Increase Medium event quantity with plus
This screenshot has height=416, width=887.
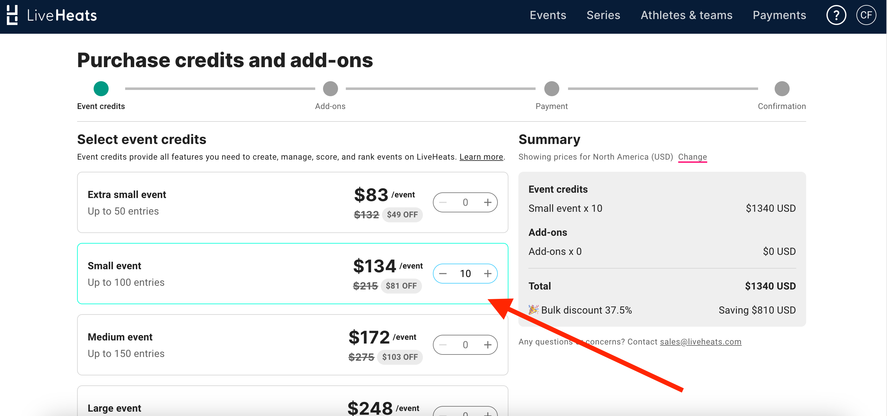pos(487,345)
